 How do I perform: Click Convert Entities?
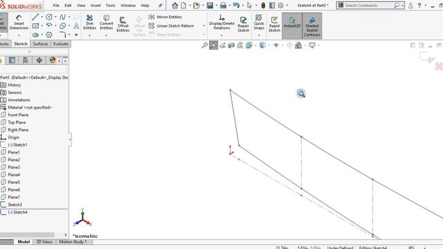(x=106, y=22)
